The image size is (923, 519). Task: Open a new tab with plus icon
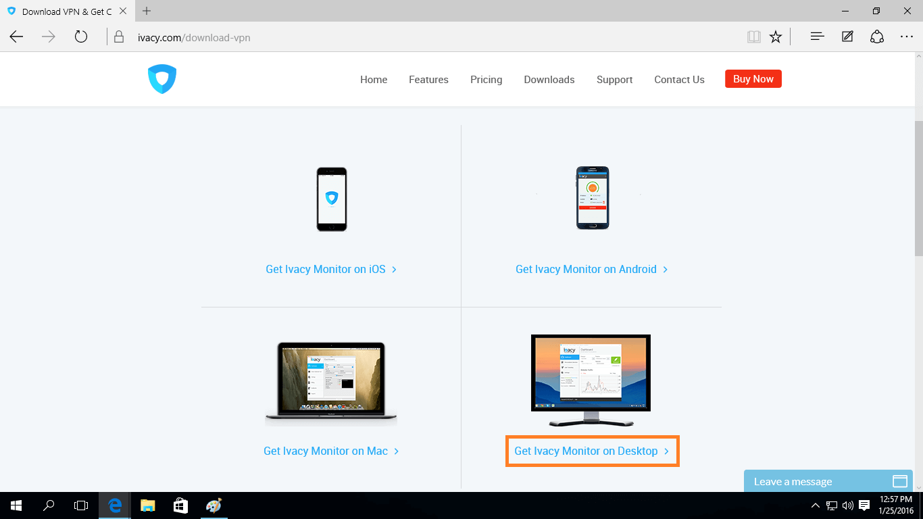pyautogui.click(x=147, y=11)
